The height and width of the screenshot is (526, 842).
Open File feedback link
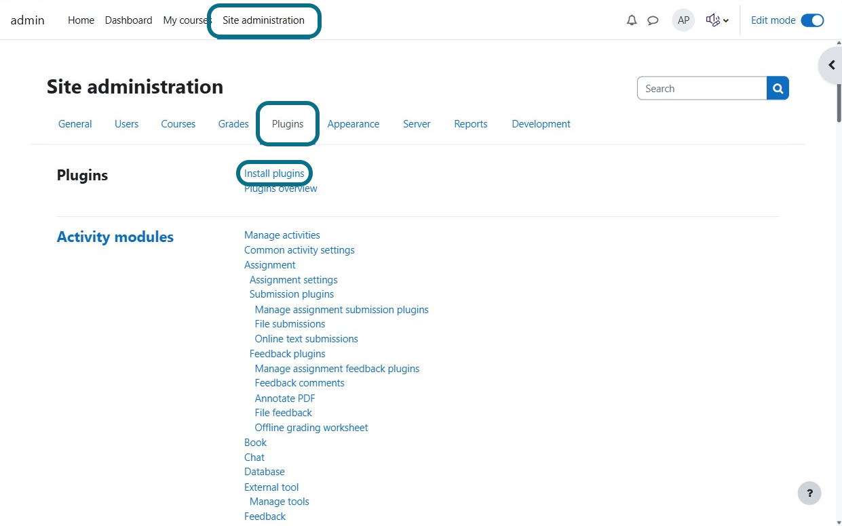[x=284, y=413]
